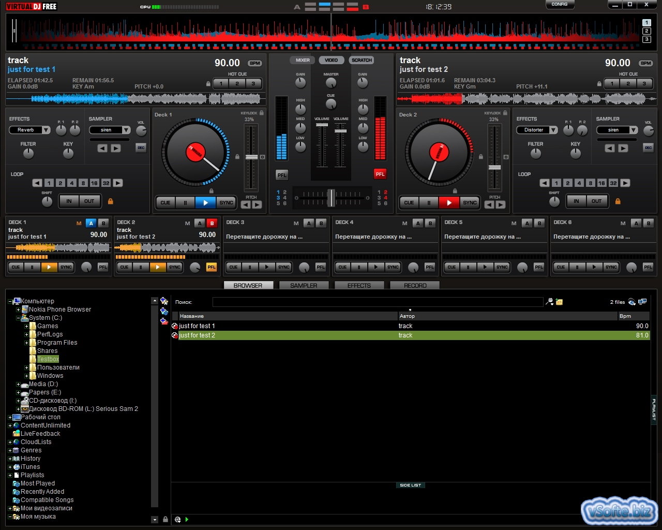Click the folder icon beside the search field

tap(559, 302)
